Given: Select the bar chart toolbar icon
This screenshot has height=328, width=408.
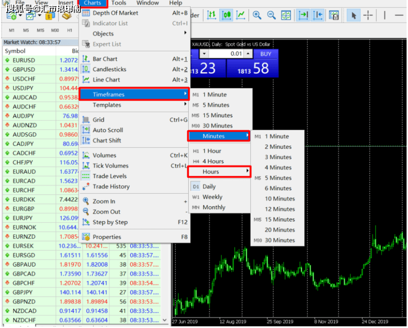Looking at the screenshot, I should pyautogui.click(x=211, y=15).
